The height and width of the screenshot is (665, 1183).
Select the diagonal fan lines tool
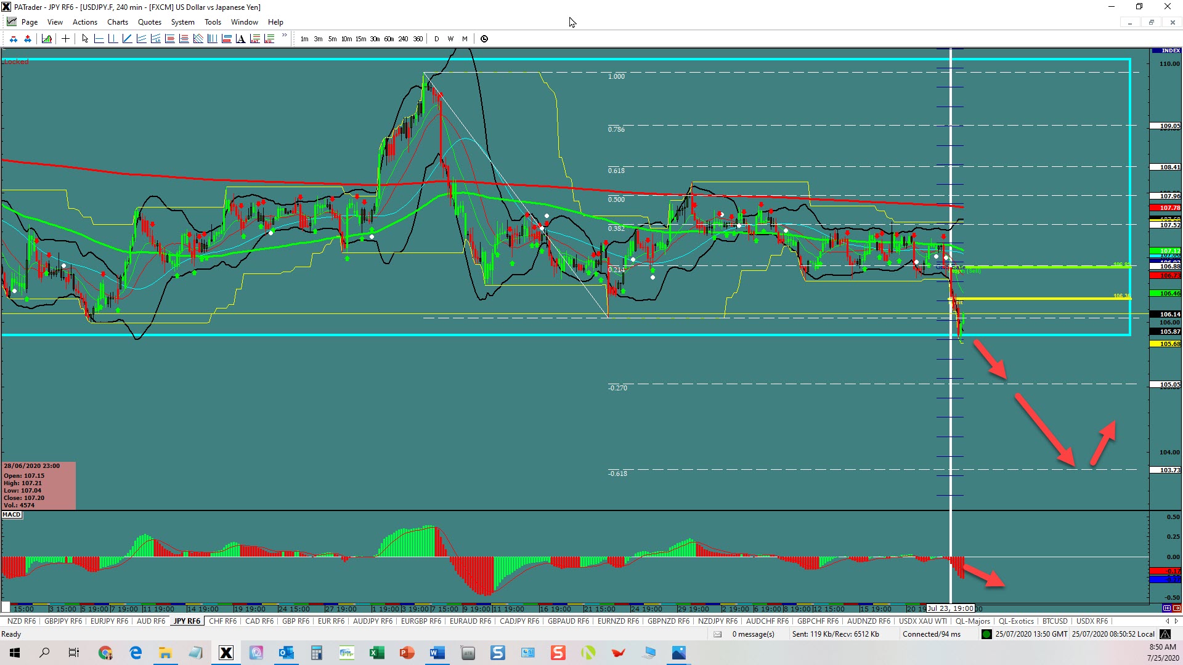point(198,39)
